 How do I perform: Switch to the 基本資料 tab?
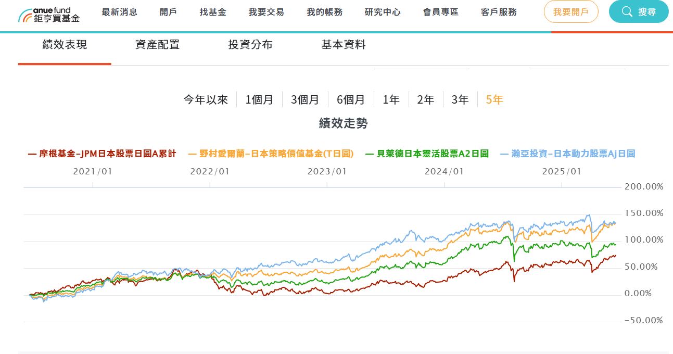tap(344, 45)
